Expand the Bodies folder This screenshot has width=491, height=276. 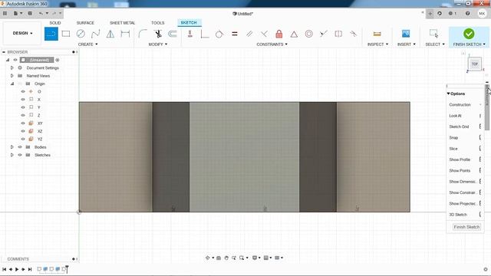coord(12,147)
